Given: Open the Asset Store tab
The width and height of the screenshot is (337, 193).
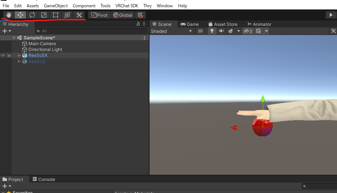Looking at the screenshot, I should pos(223,24).
